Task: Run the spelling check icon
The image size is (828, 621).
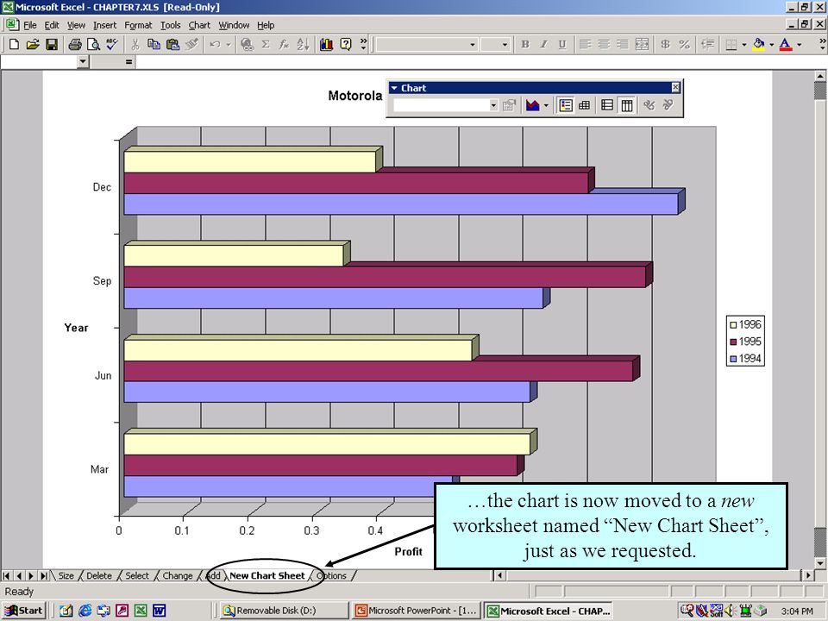Action: pos(112,44)
